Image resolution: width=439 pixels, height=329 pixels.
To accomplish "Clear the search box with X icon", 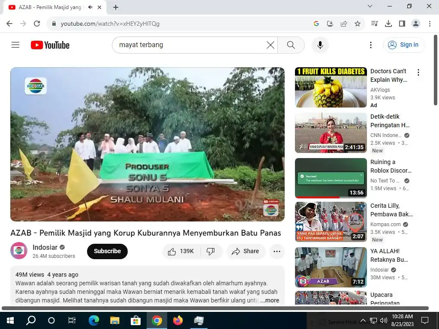I will [271, 45].
